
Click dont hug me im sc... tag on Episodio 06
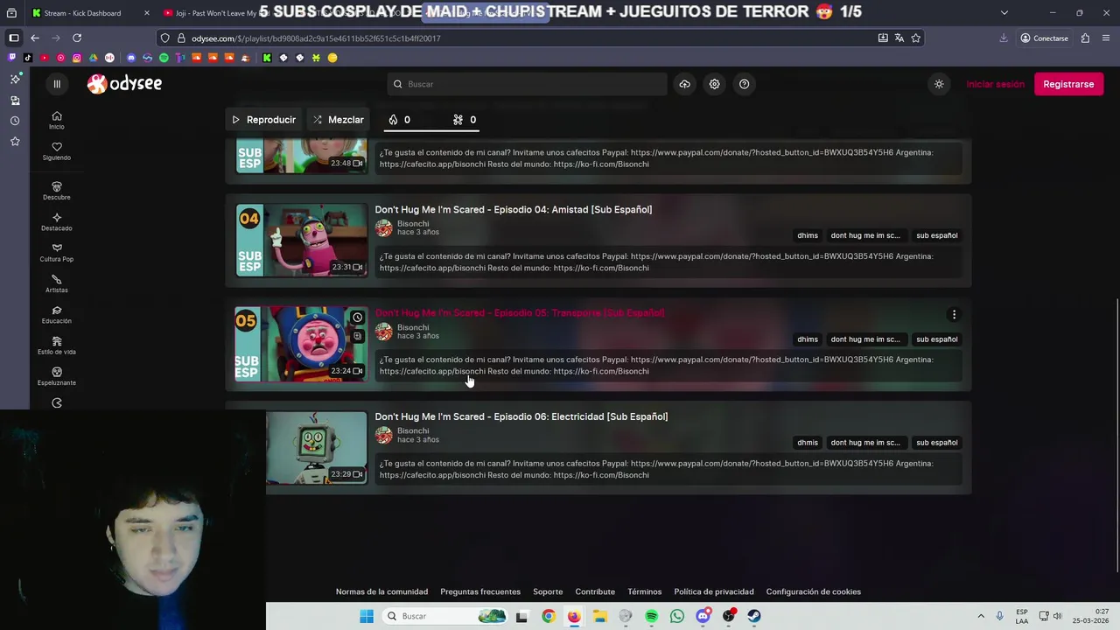pos(864,443)
